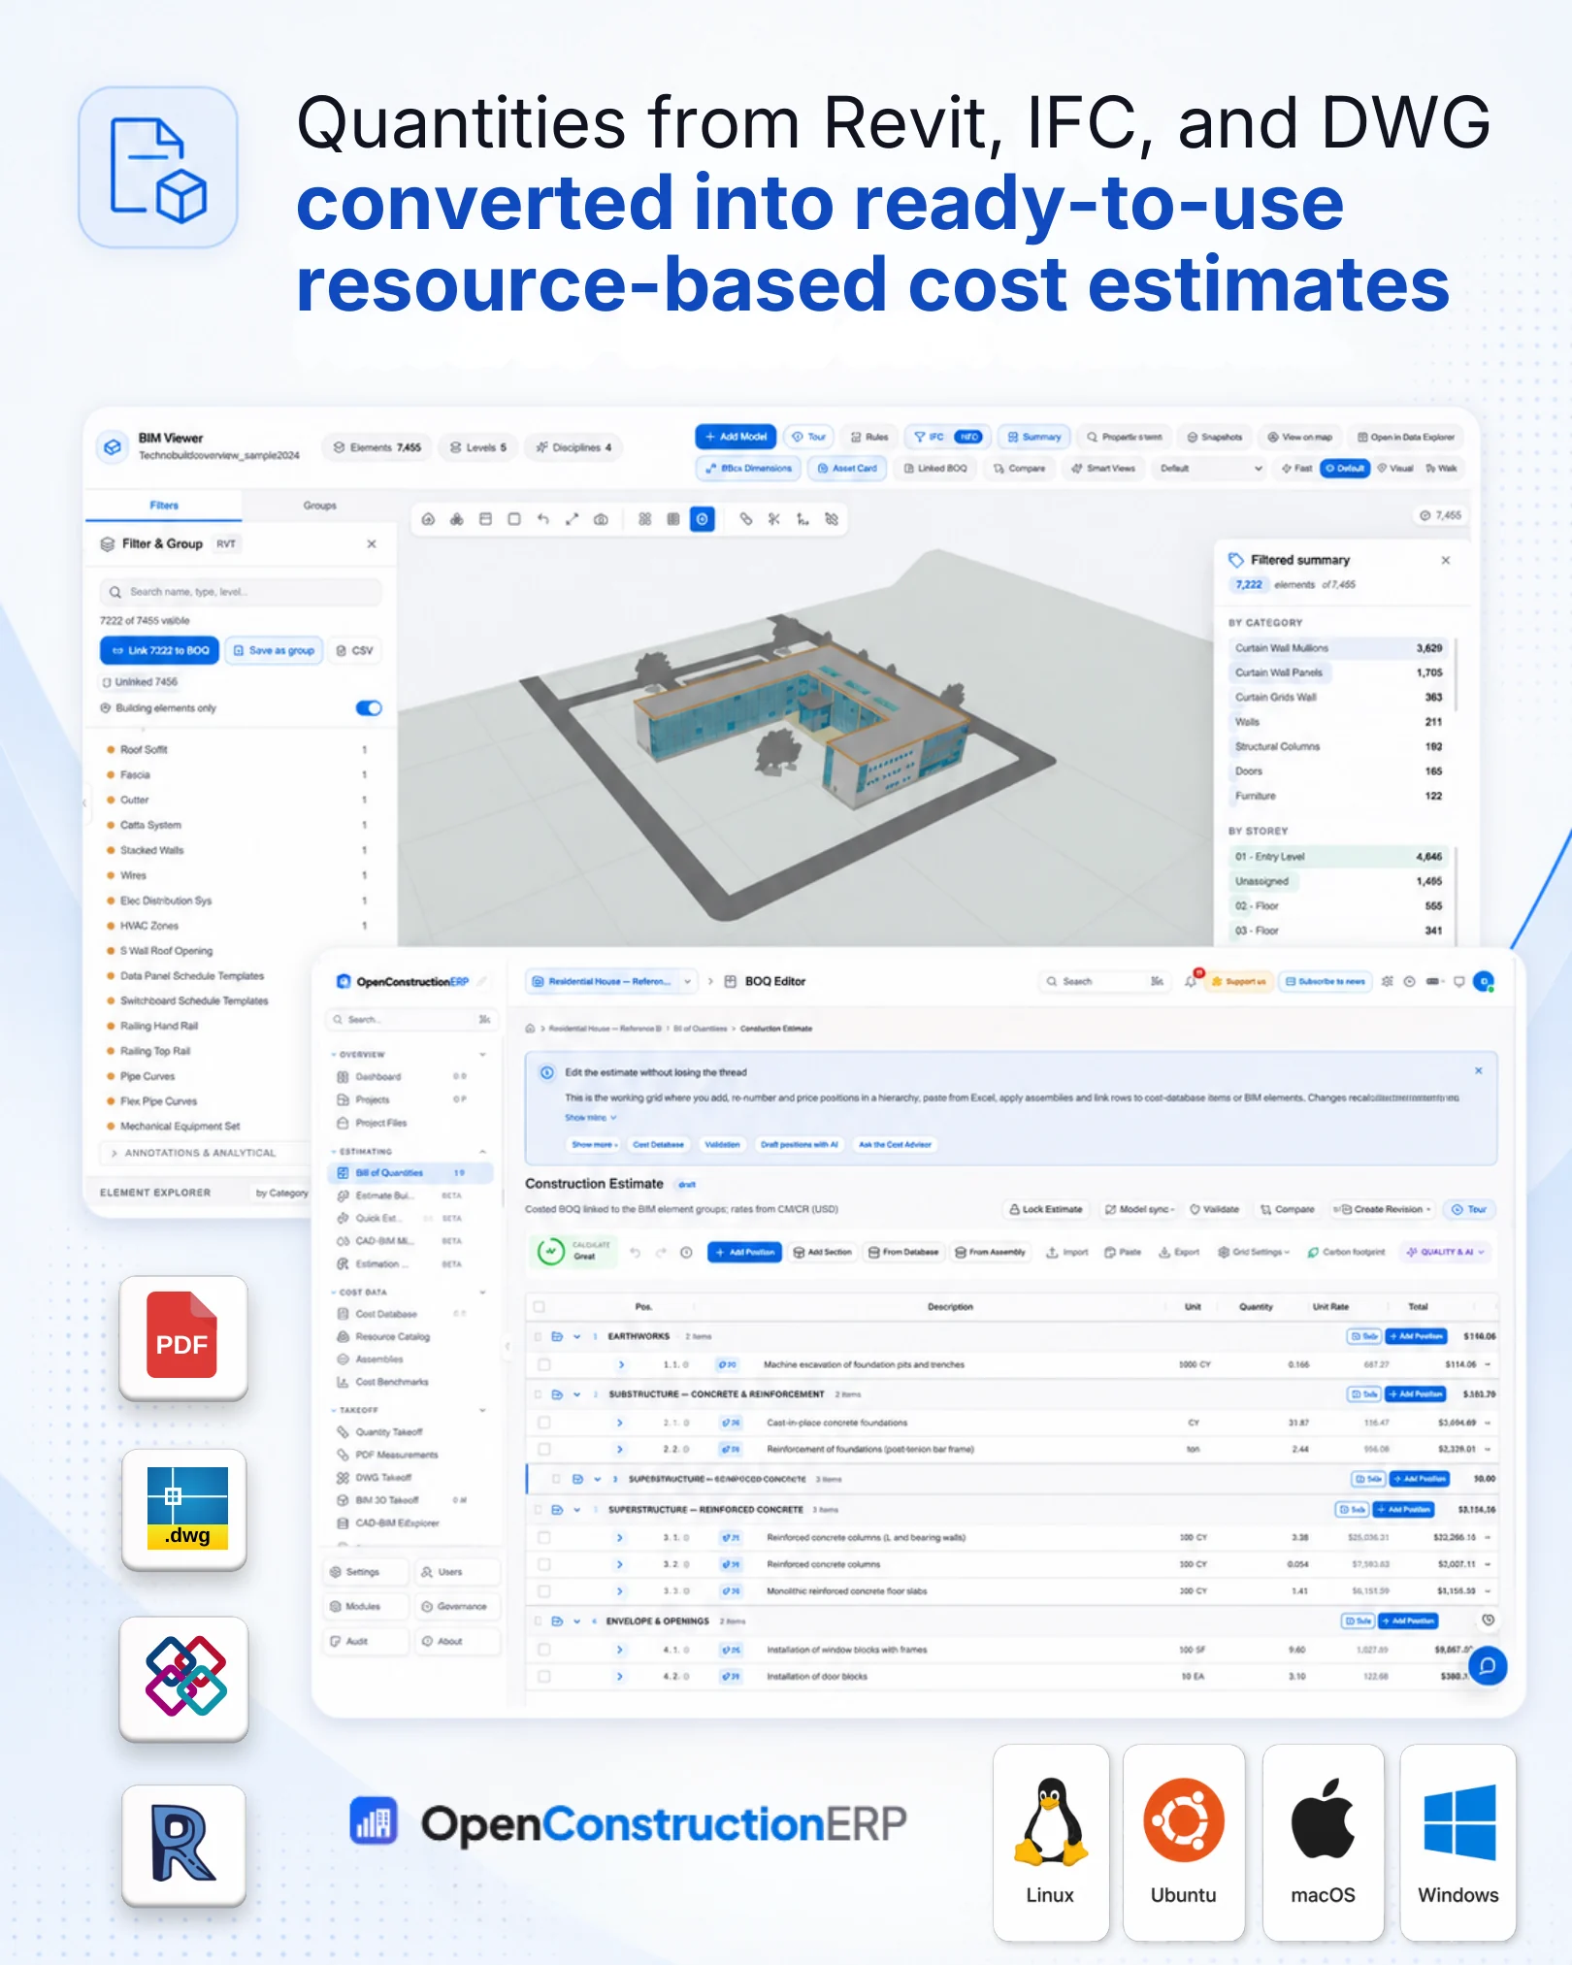Collapse the Earthworks section chevron
Screen dimensions: 1572x1965
pos(576,1337)
